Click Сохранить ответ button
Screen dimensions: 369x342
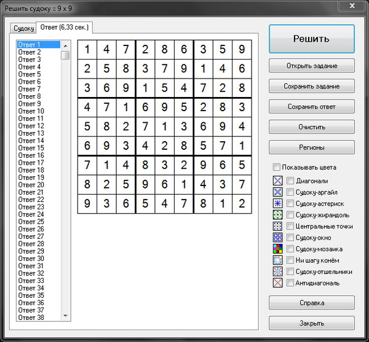click(312, 106)
